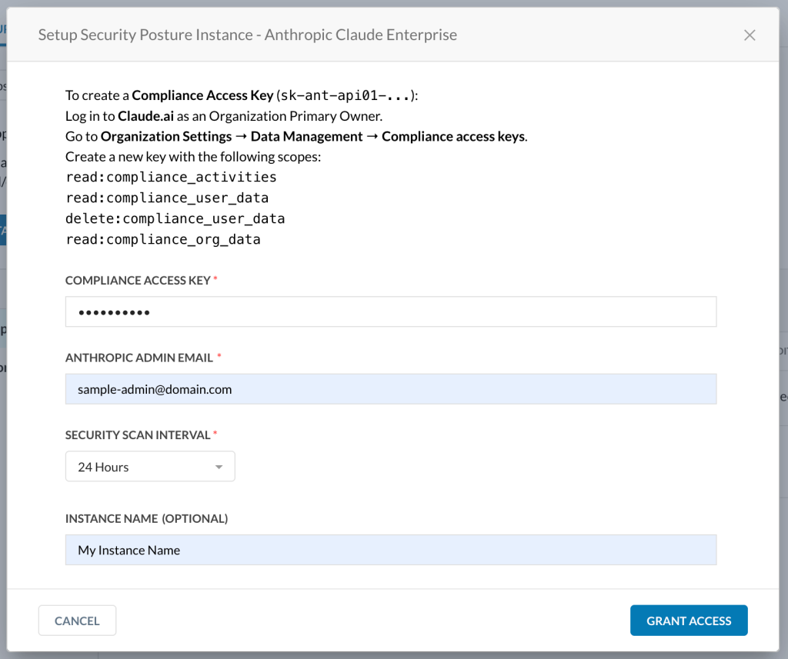Click 'Create a new key with the following scopes' line
Screen dimensions: 788x659
click(x=193, y=157)
